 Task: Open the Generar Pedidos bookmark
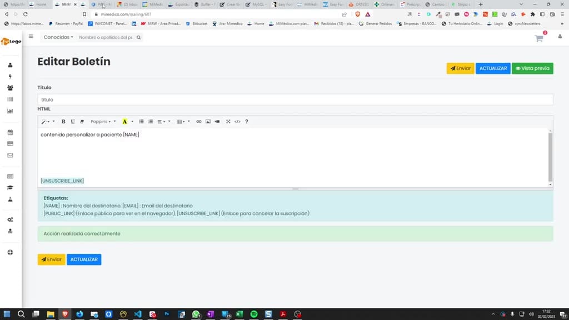point(375,23)
